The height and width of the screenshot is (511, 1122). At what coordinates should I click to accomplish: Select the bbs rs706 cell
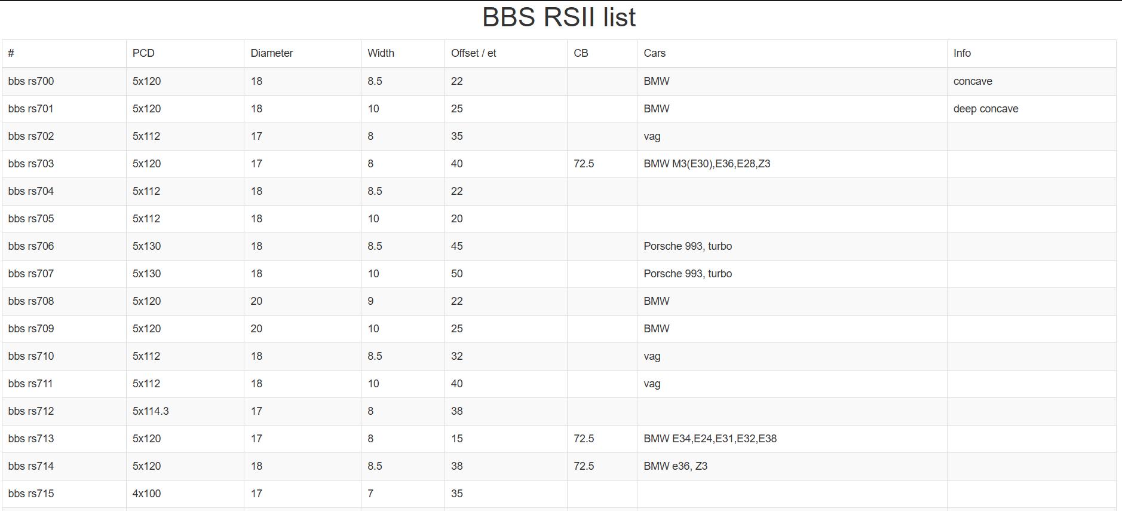tap(64, 246)
